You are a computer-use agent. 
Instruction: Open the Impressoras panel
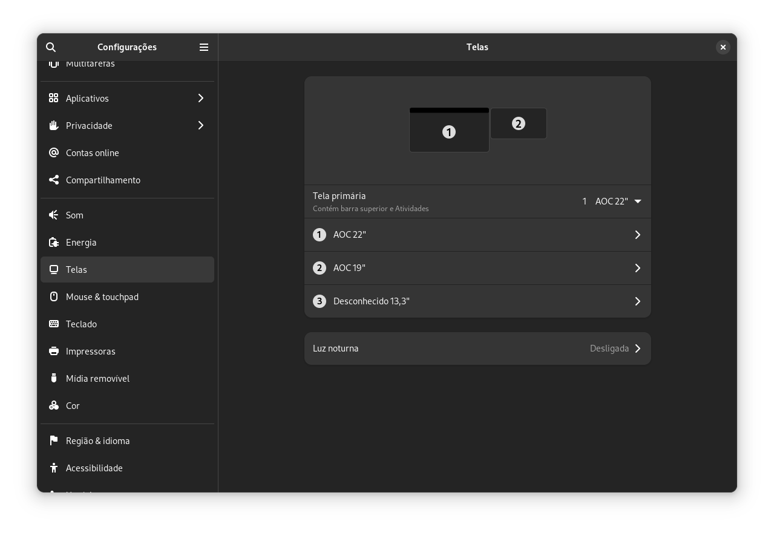(127, 351)
